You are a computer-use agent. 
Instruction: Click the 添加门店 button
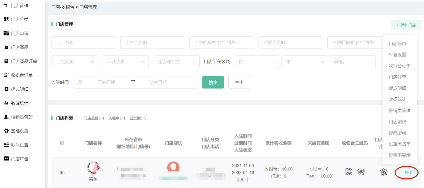(x=405, y=25)
